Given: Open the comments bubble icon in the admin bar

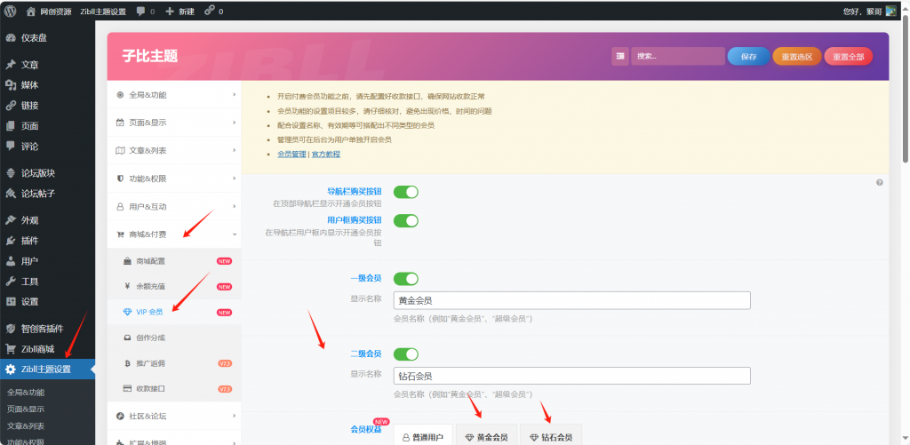Looking at the screenshot, I should 141,11.
